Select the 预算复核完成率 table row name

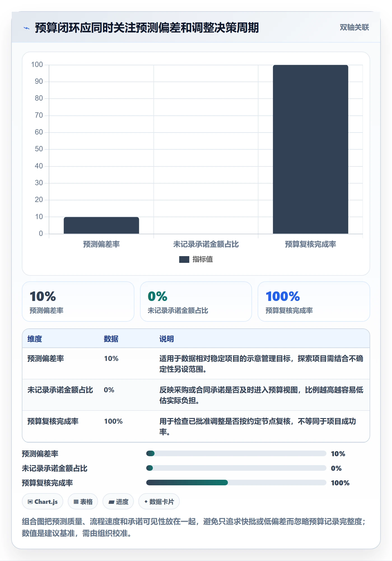coord(53,421)
